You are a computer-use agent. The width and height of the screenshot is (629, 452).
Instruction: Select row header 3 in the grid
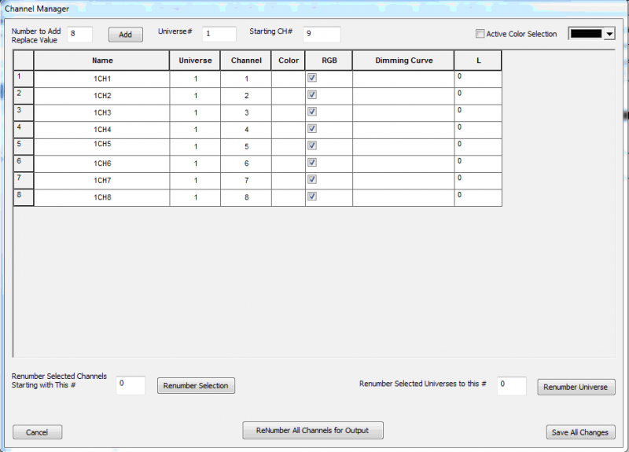point(24,112)
